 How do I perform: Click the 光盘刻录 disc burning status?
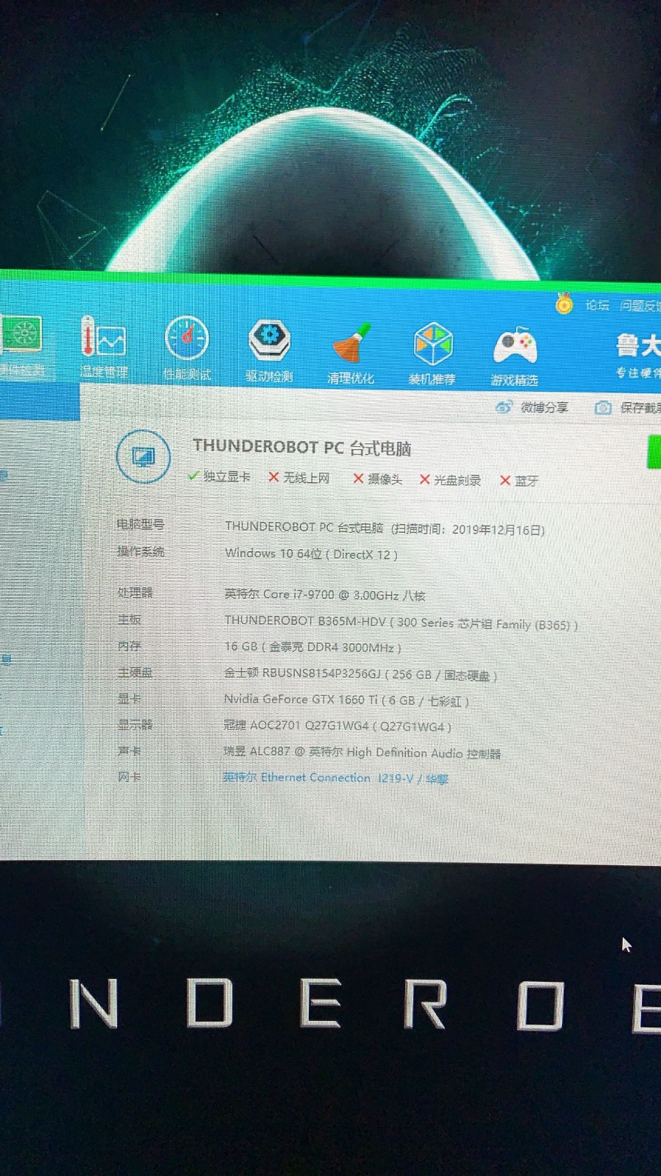tap(450, 480)
